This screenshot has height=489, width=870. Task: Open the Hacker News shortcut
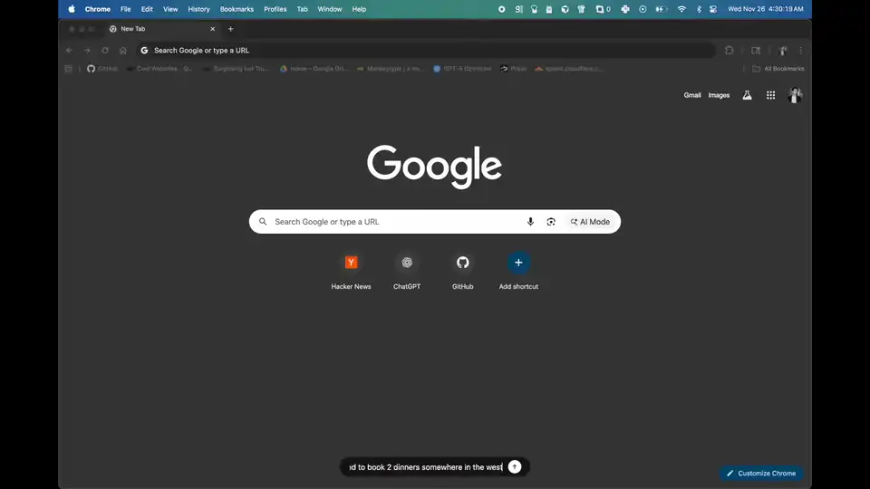352,272
